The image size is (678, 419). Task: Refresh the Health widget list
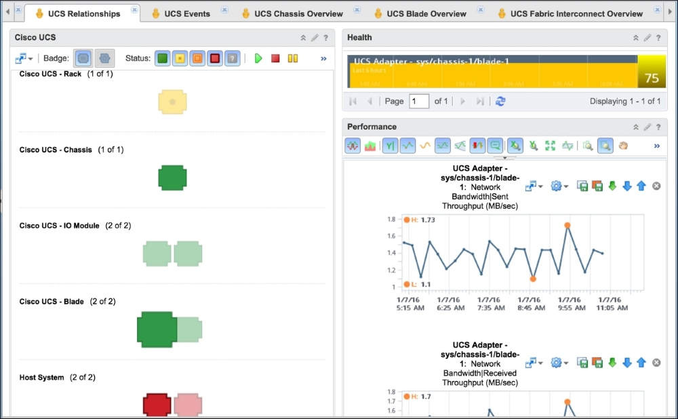click(500, 101)
